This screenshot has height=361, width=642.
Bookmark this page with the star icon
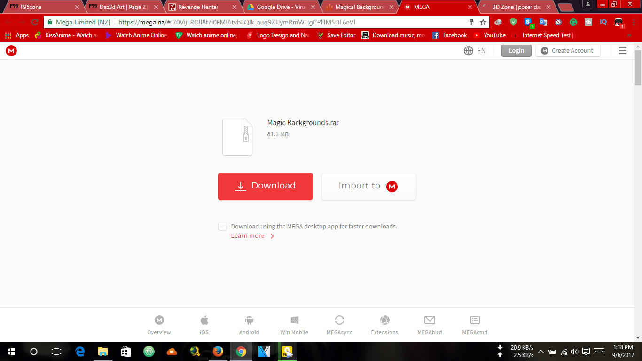[x=483, y=22]
